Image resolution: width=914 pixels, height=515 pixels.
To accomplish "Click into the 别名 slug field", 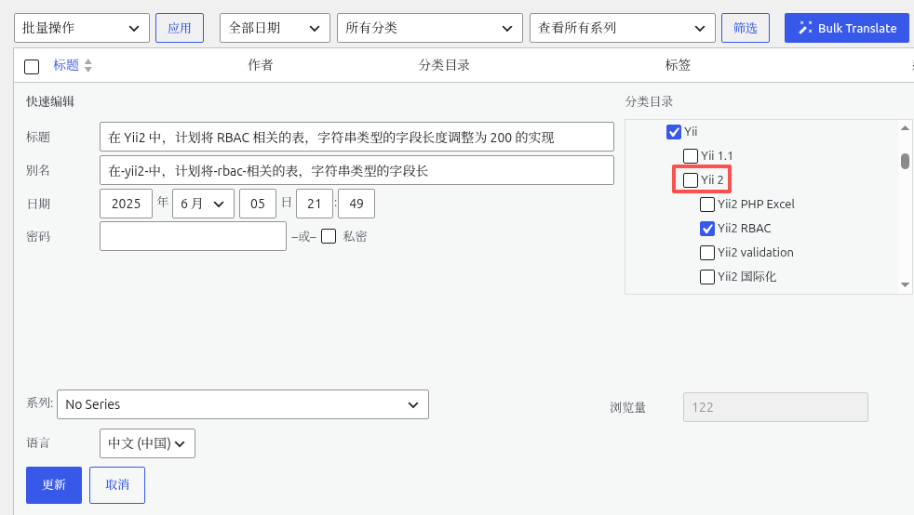I will [356, 170].
